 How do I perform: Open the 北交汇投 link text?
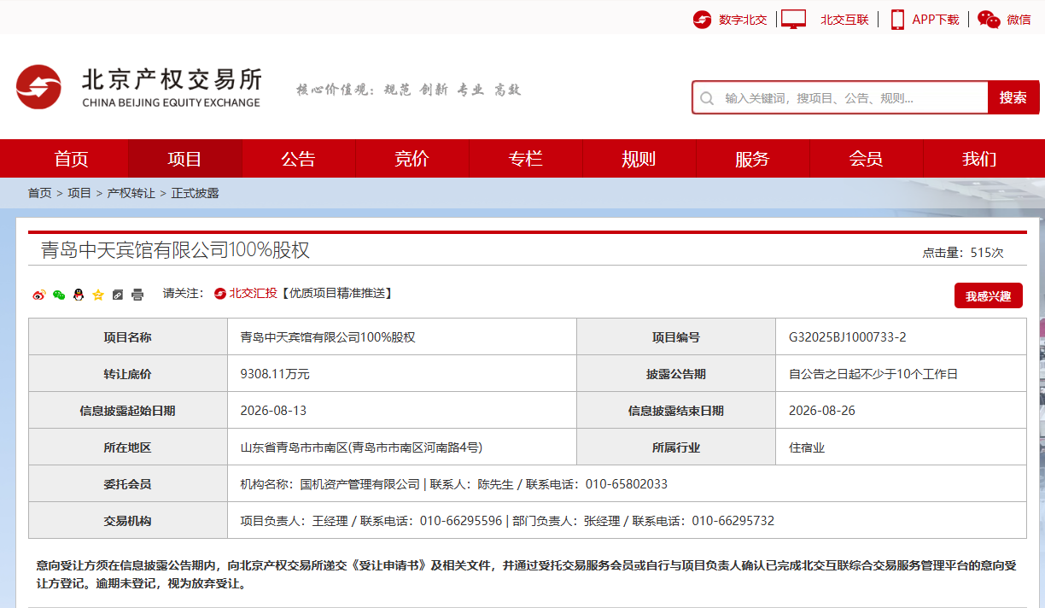(x=253, y=293)
